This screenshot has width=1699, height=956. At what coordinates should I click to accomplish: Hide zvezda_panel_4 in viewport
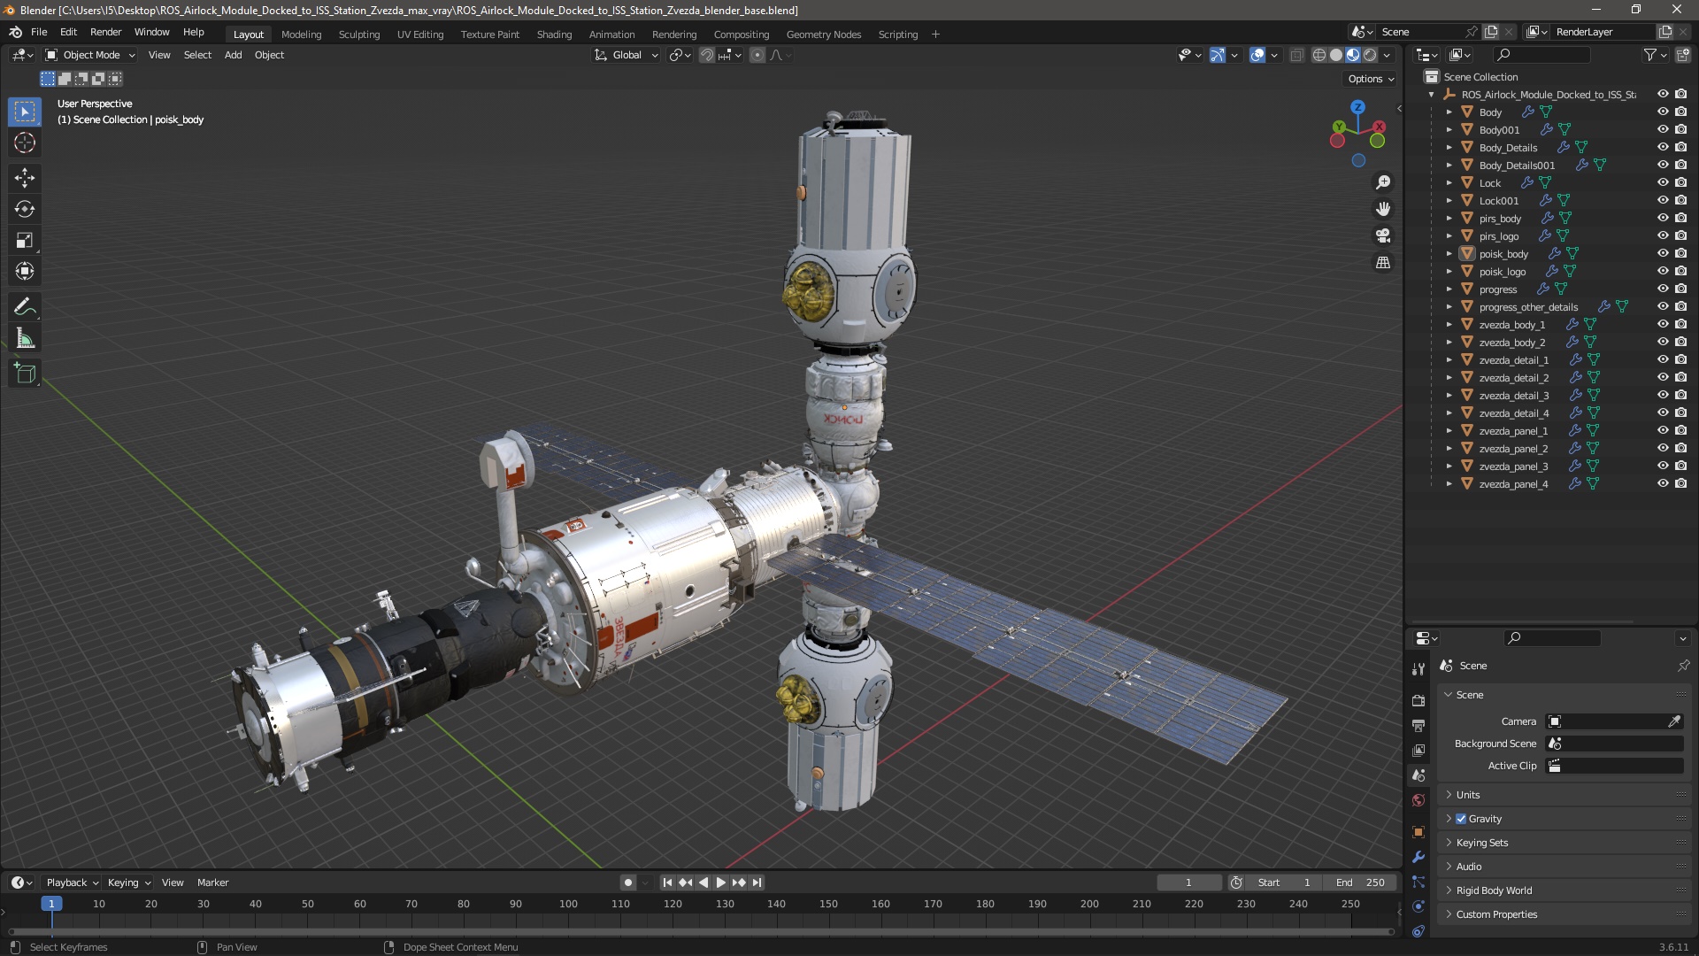(x=1663, y=483)
